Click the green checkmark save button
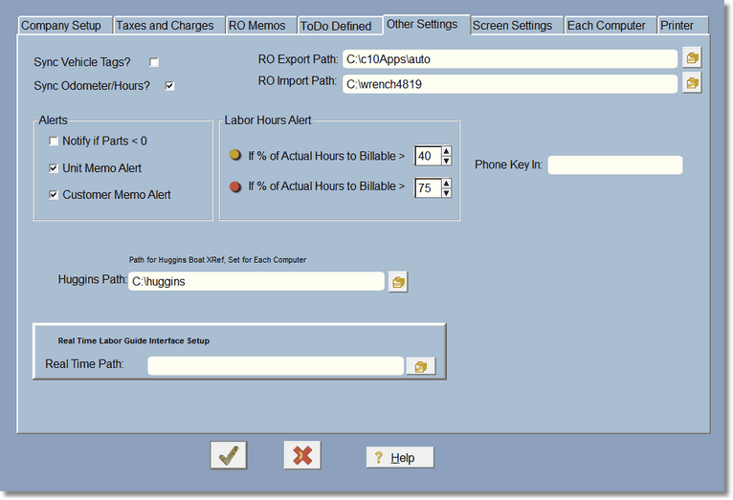733x500 pixels. click(229, 456)
